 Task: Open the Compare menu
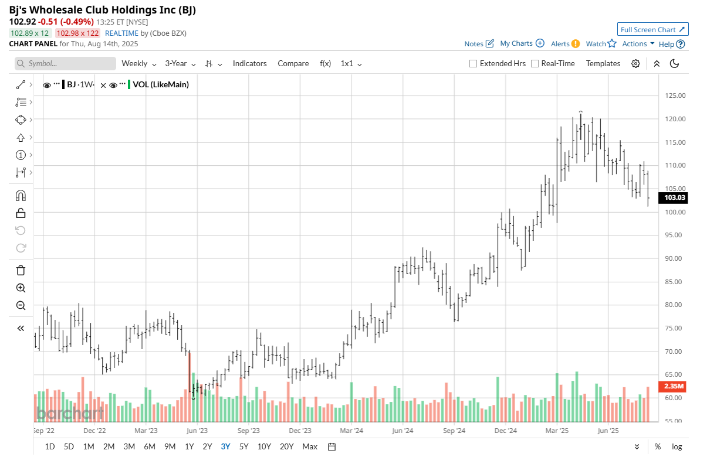[293, 63]
